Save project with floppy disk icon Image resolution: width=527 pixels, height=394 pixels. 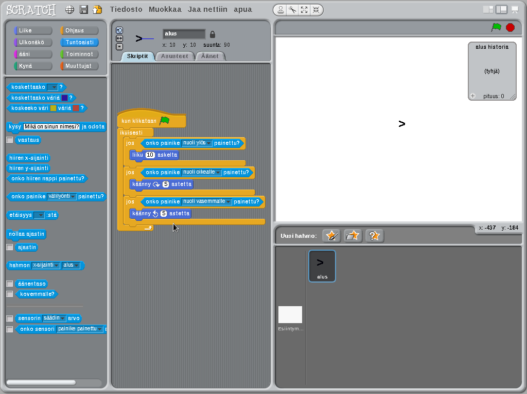pos(84,10)
